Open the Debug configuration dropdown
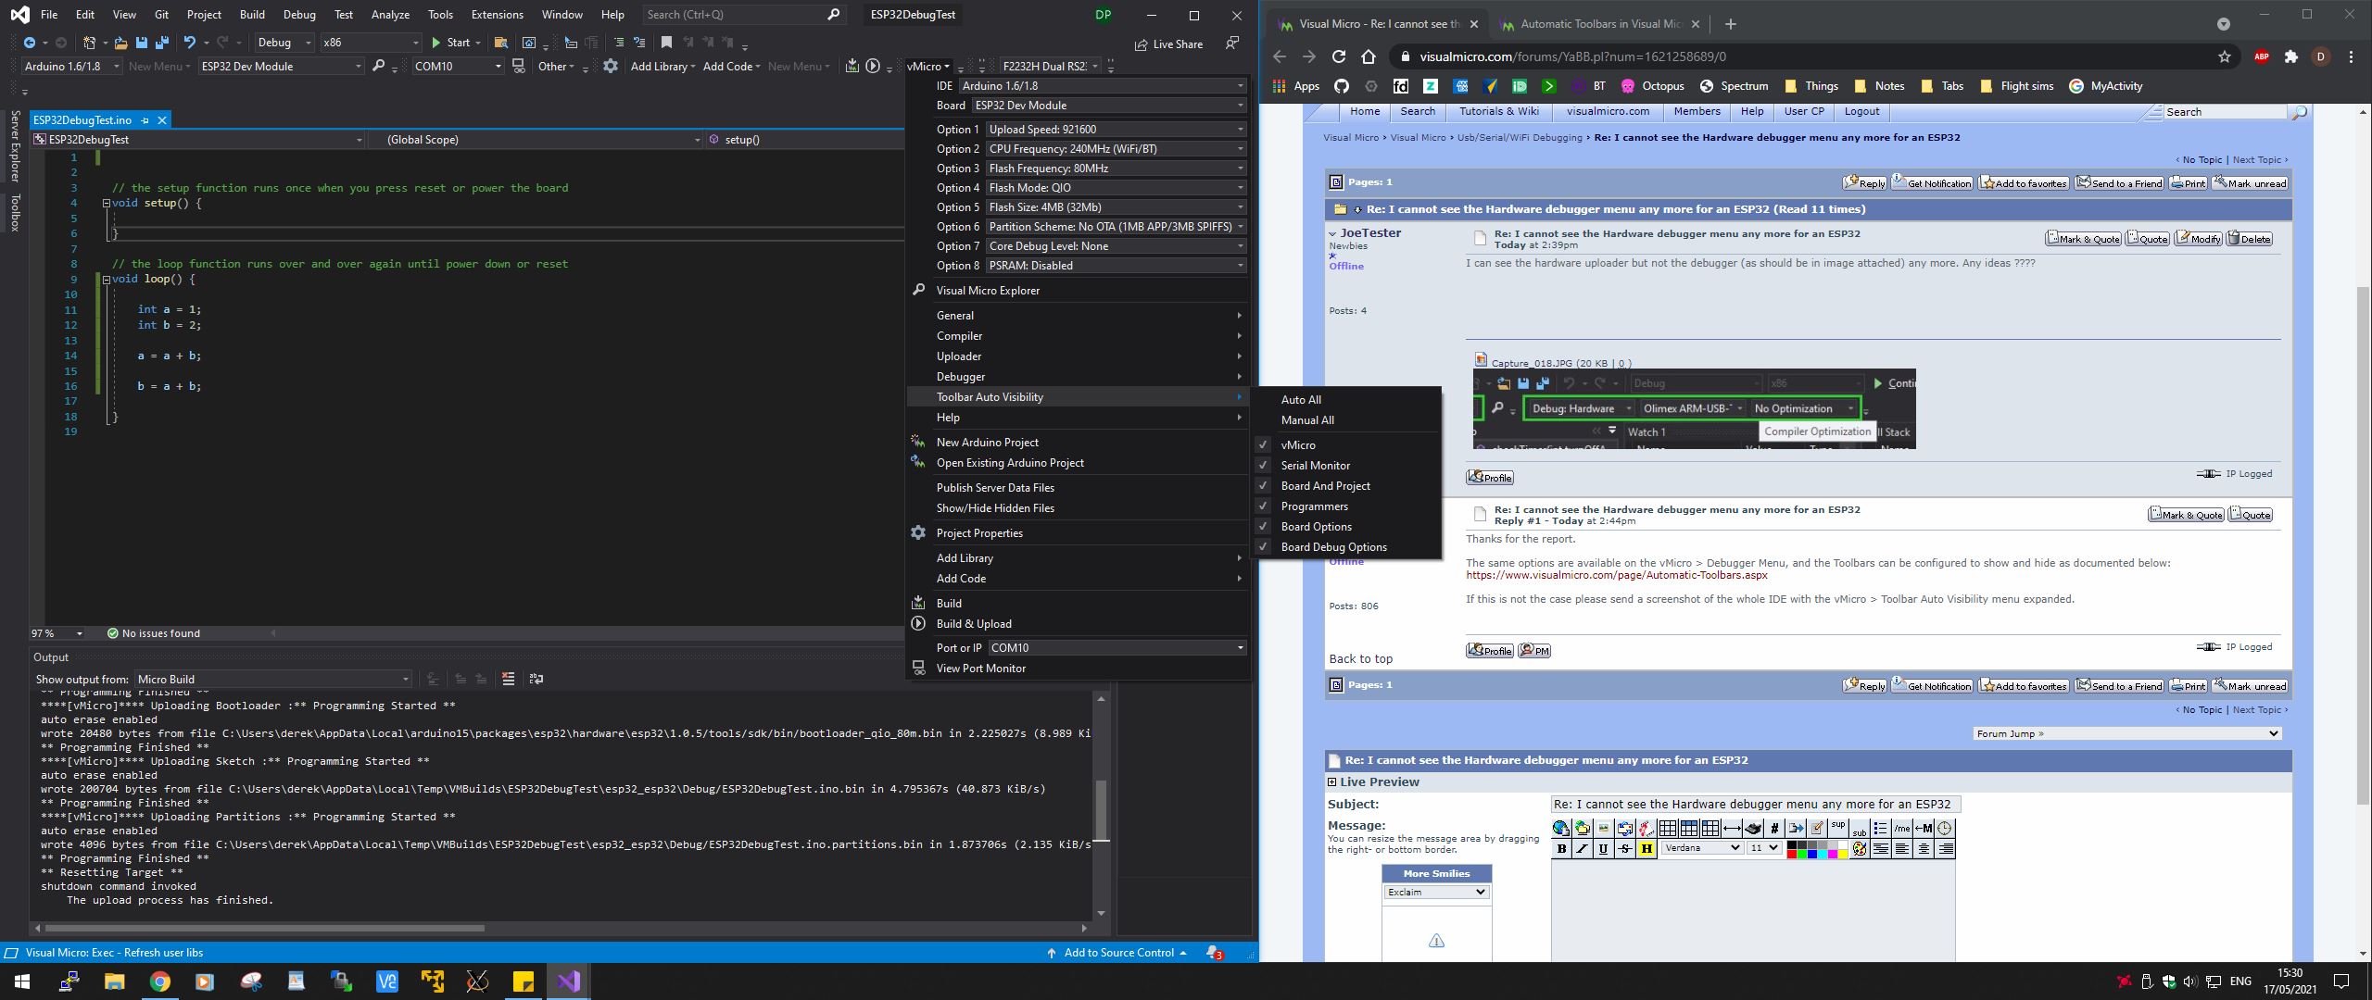The height and width of the screenshot is (1000, 2372). (285, 43)
